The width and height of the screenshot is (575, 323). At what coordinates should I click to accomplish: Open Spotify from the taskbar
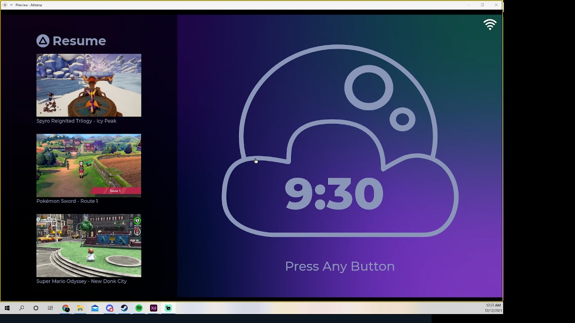[x=139, y=308]
